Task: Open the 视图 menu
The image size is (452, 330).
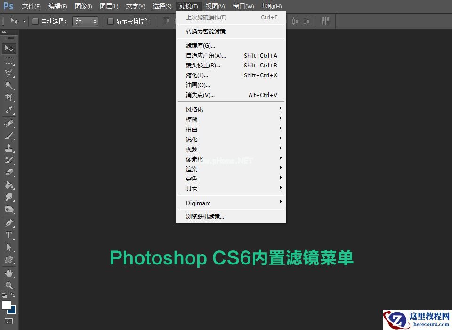Action: click(x=215, y=6)
